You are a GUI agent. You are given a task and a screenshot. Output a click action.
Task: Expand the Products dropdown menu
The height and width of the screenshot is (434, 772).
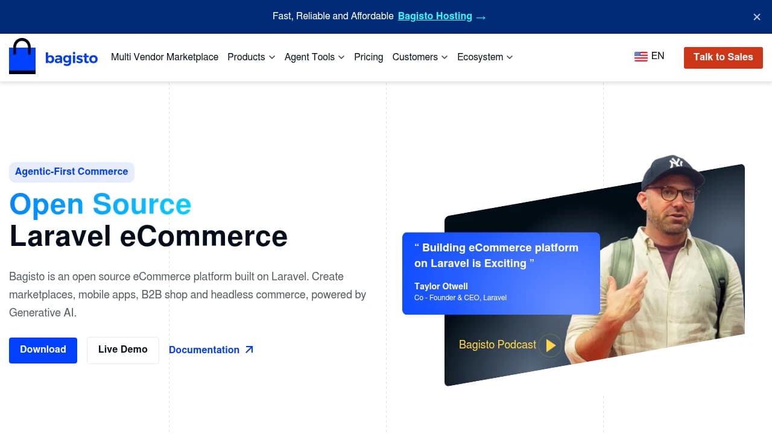(x=252, y=57)
